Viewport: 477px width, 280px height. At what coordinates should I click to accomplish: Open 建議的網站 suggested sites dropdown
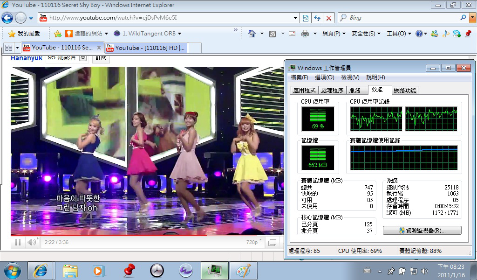point(87,34)
